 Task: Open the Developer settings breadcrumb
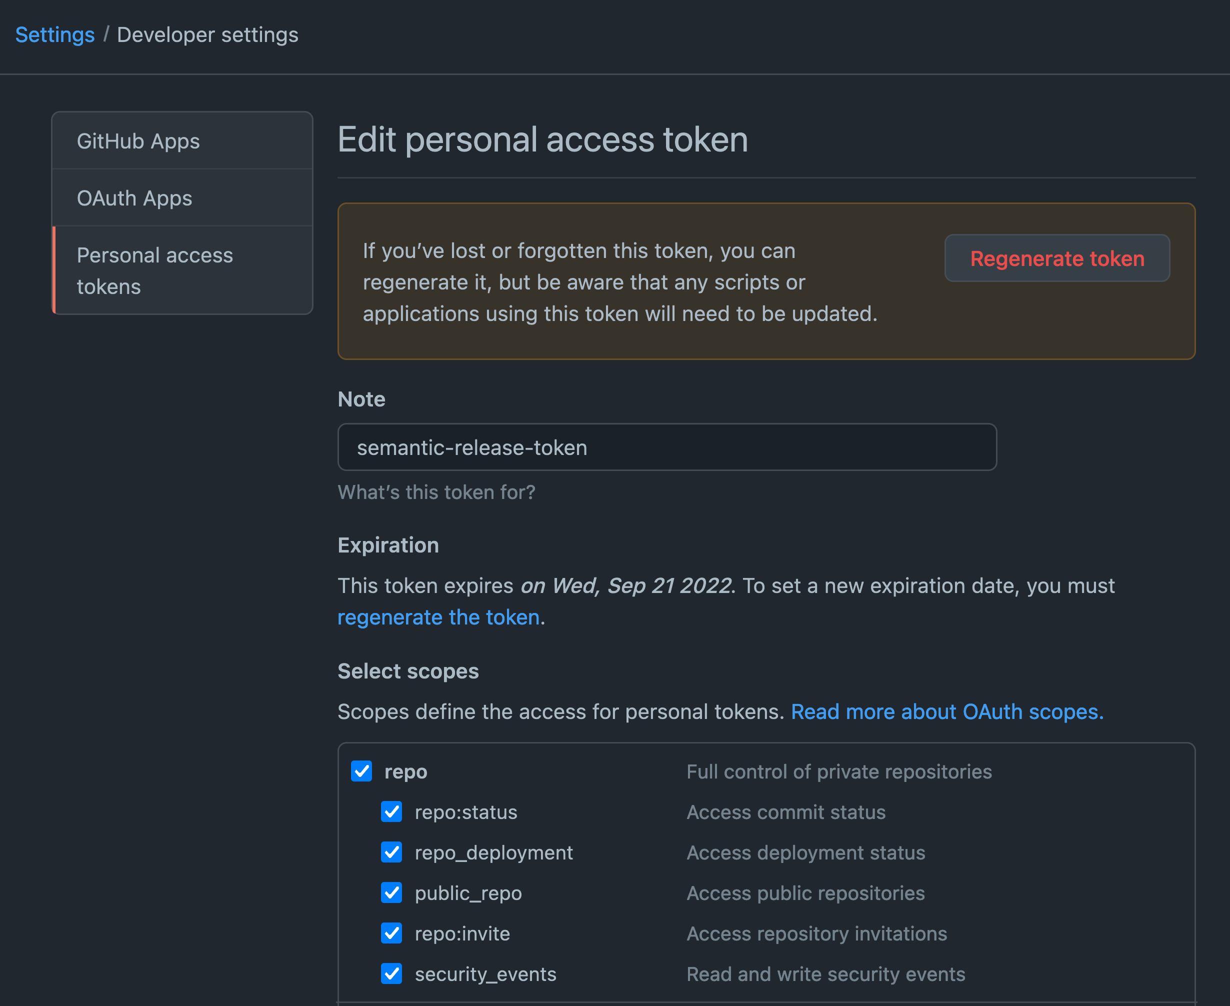(x=207, y=35)
